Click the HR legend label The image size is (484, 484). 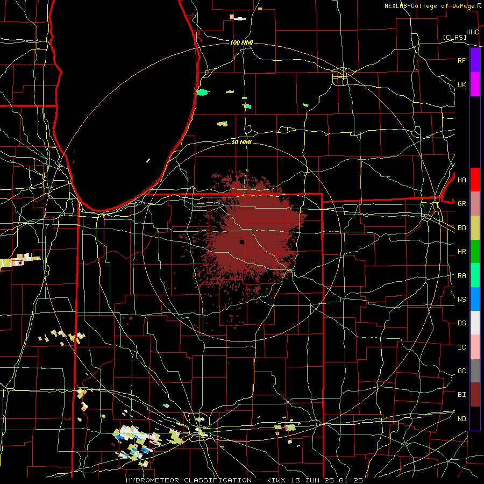point(461,252)
